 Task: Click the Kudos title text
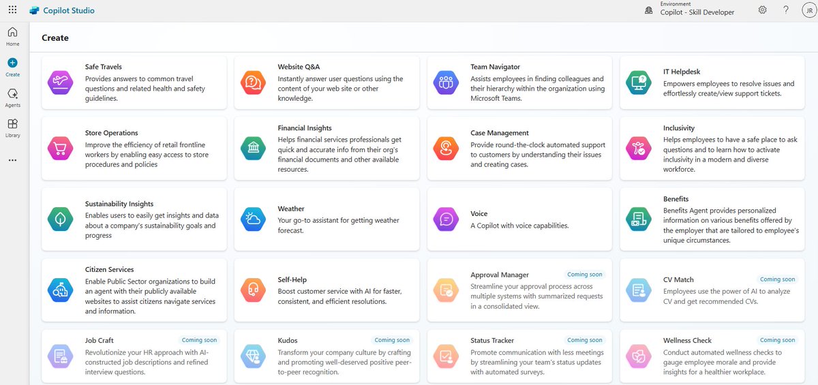pyautogui.click(x=288, y=340)
